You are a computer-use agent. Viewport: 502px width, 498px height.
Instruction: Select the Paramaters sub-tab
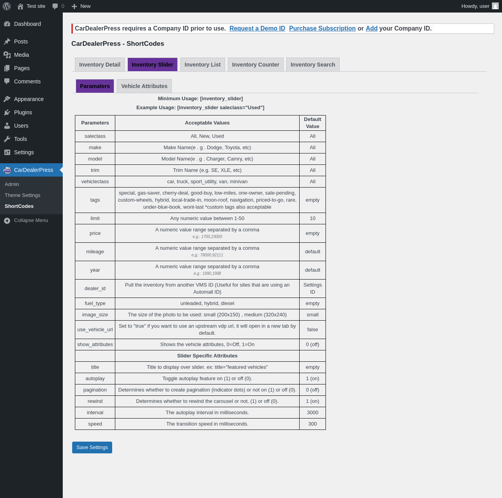pyautogui.click(x=95, y=86)
